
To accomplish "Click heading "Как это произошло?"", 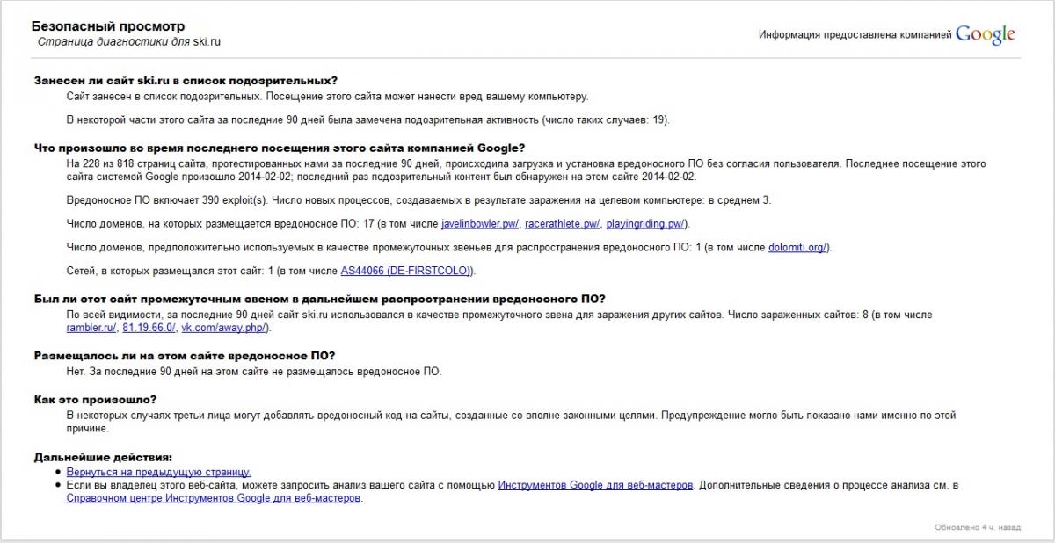I will 95,400.
